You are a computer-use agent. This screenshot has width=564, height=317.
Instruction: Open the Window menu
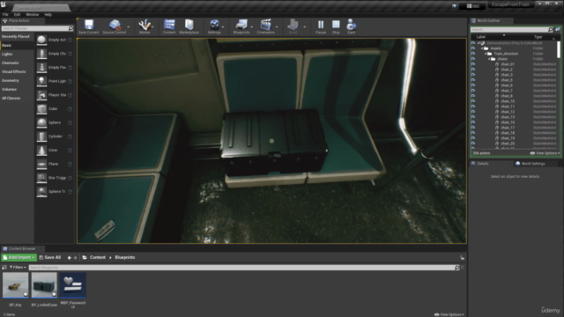[32, 15]
